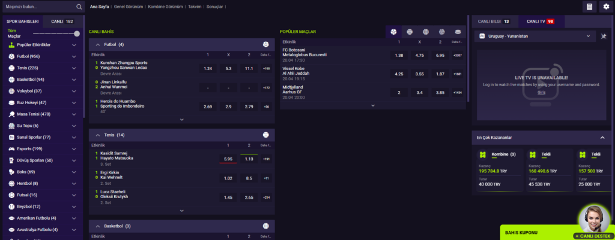Select odds 1.87 for Al Ahli Jeddah
615x240 pixels.
click(440, 74)
